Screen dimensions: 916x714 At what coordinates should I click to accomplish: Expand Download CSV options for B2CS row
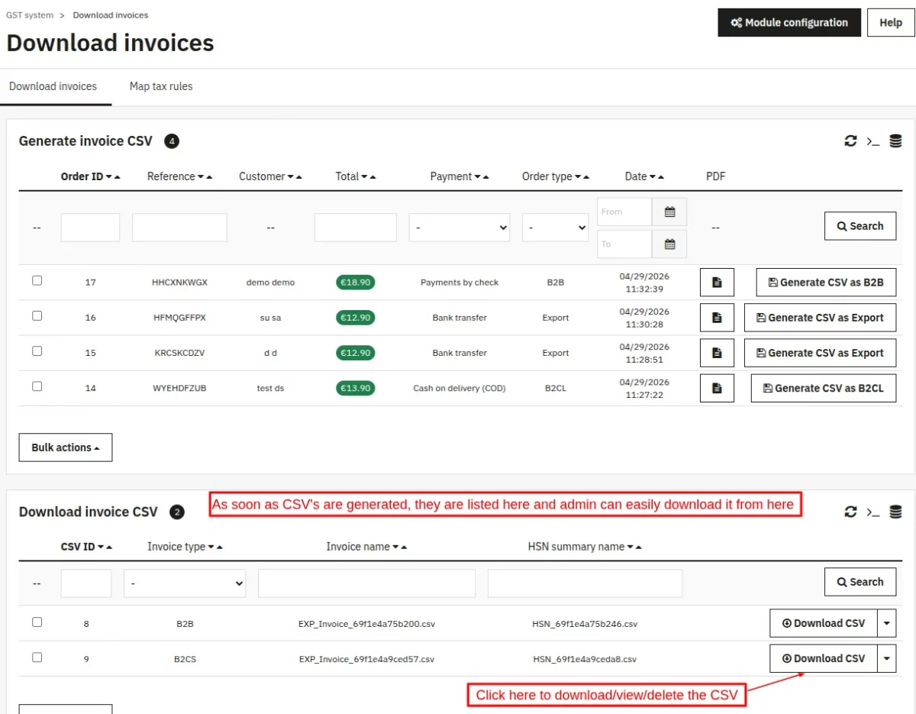pyautogui.click(x=887, y=658)
